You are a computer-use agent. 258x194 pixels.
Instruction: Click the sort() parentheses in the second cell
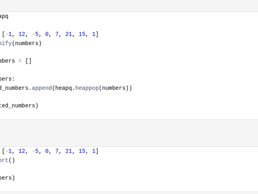click(12, 160)
